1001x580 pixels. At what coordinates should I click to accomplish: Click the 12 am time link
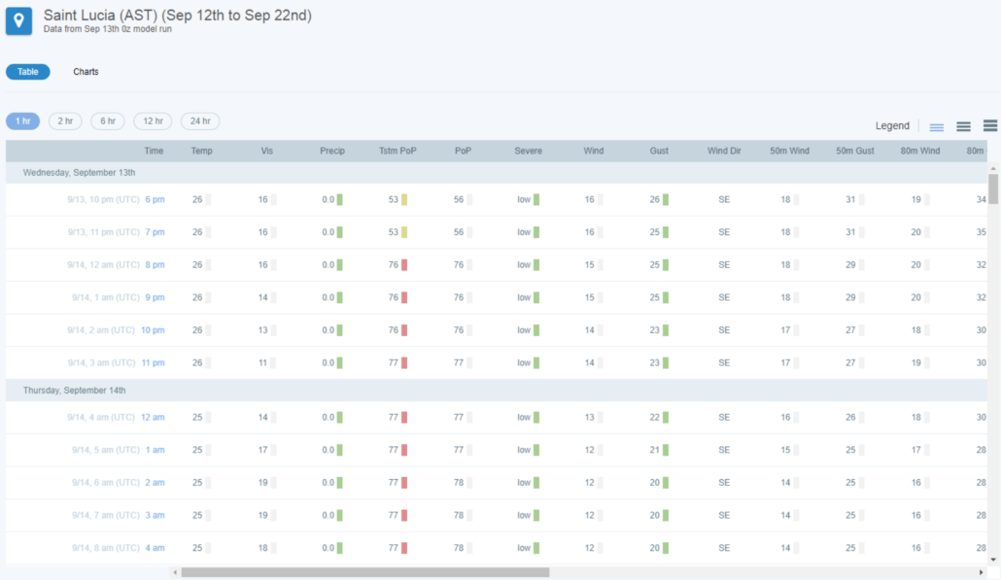coord(153,418)
